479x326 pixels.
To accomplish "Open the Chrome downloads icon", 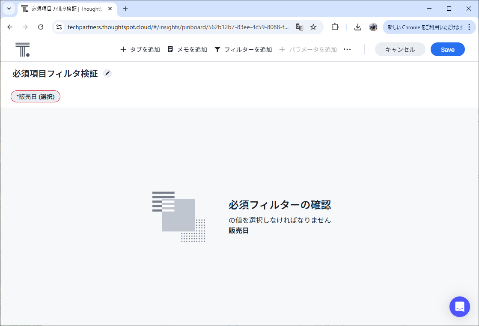I will tap(358, 27).
